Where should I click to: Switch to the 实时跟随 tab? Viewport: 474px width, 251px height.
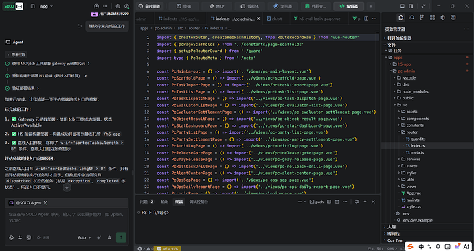pos(149,6)
